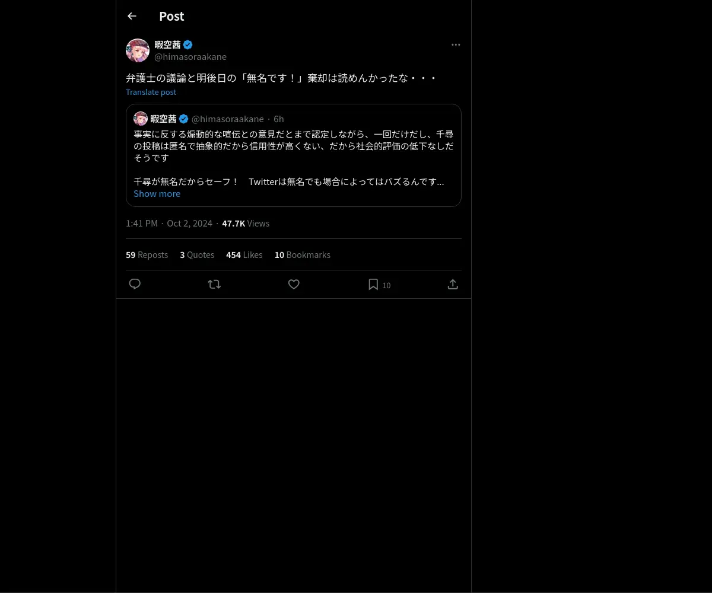
Task: Open the 3 Quotes list
Action: 197,254
